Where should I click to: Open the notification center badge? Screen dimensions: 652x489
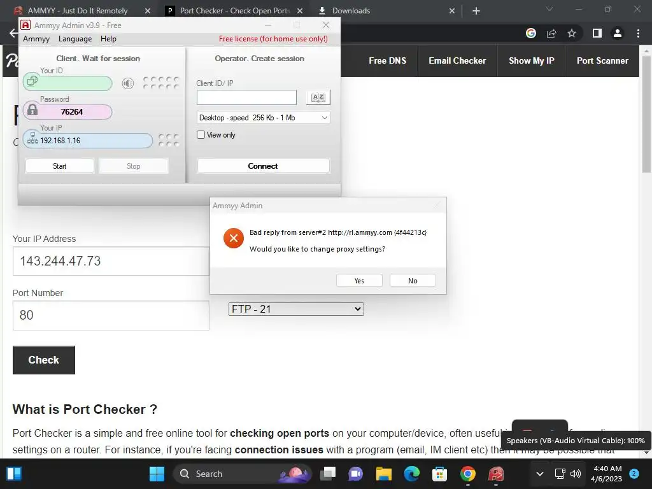pos(634,474)
